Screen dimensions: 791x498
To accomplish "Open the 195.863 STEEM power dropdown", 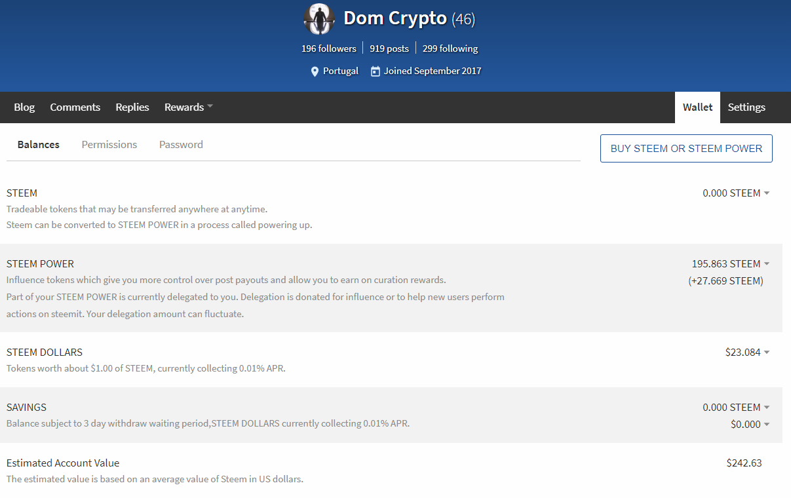I will (x=731, y=264).
